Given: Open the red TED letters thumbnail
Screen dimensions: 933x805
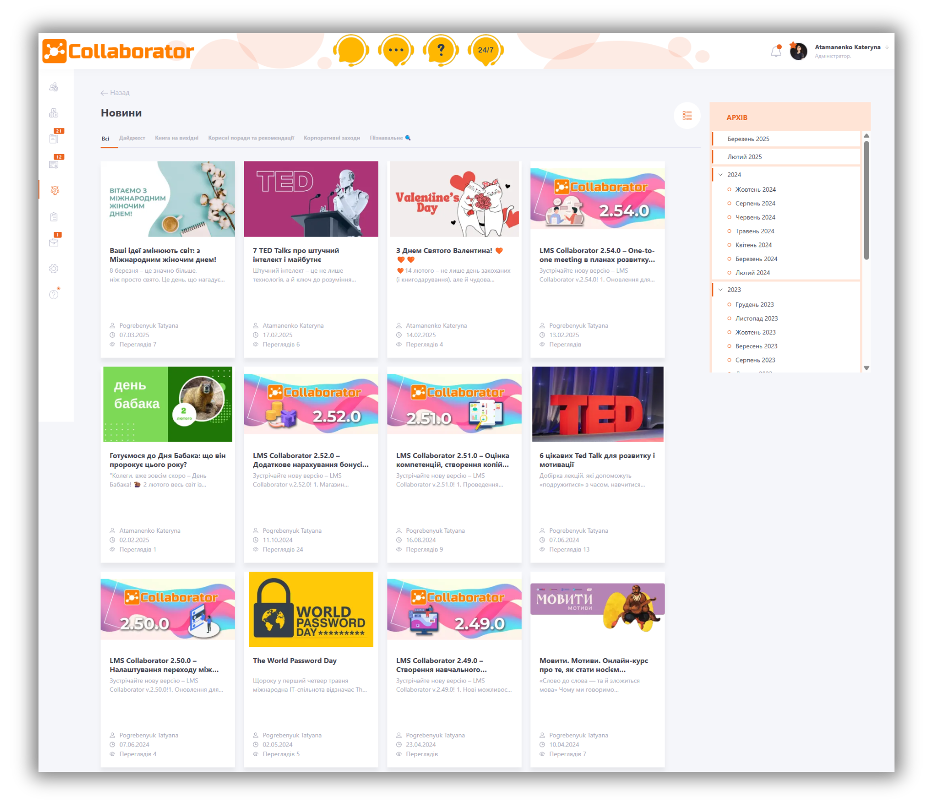Looking at the screenshot, I should pyautogui.click(x=597, y=404).
